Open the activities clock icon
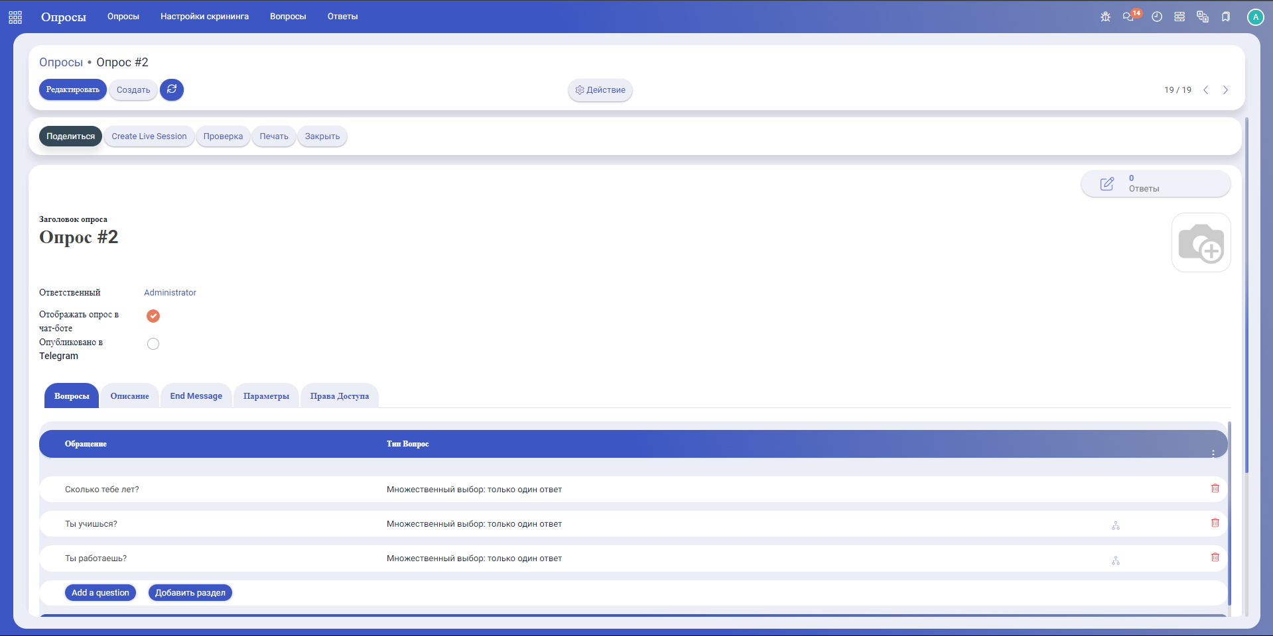This screenshot has width=1273, height=636. [x=1157, y=17]
